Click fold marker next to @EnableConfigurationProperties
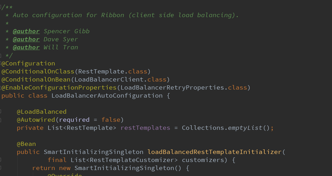 pyautogui.click(x=0, y=87)
